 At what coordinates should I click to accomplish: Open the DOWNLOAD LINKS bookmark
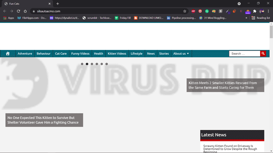(x=149, y=18)
